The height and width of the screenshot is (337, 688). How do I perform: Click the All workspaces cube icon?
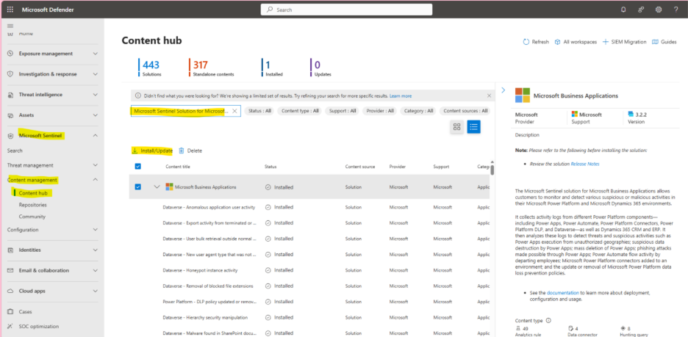(x=558, y=42)
